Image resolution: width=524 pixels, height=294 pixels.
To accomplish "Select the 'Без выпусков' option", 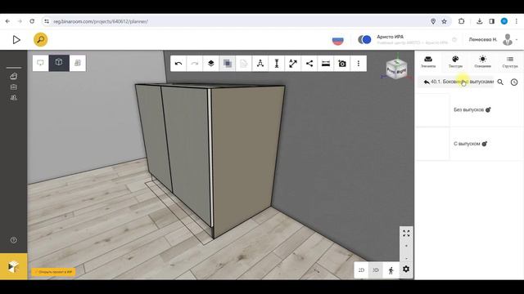I will (x=468, y=109).
